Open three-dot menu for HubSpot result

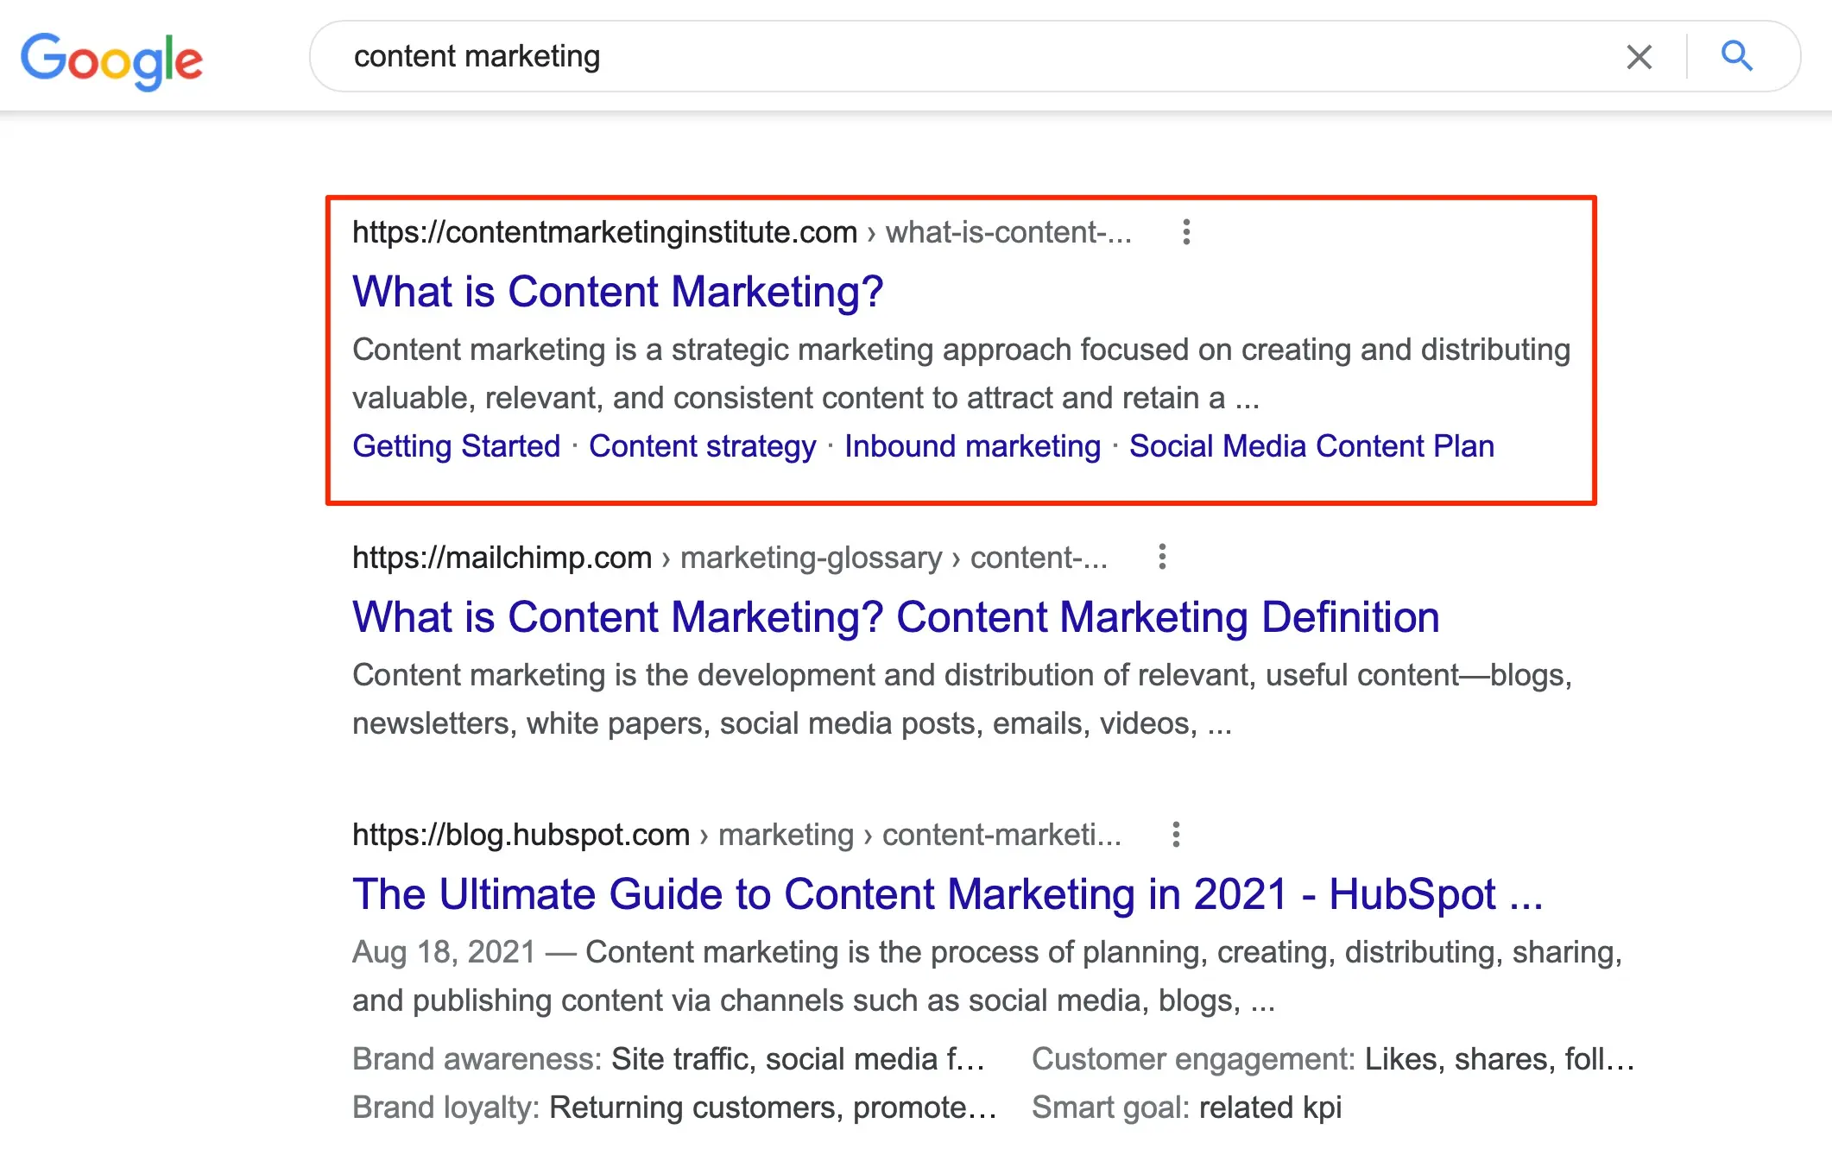(x=1175, y=835)
